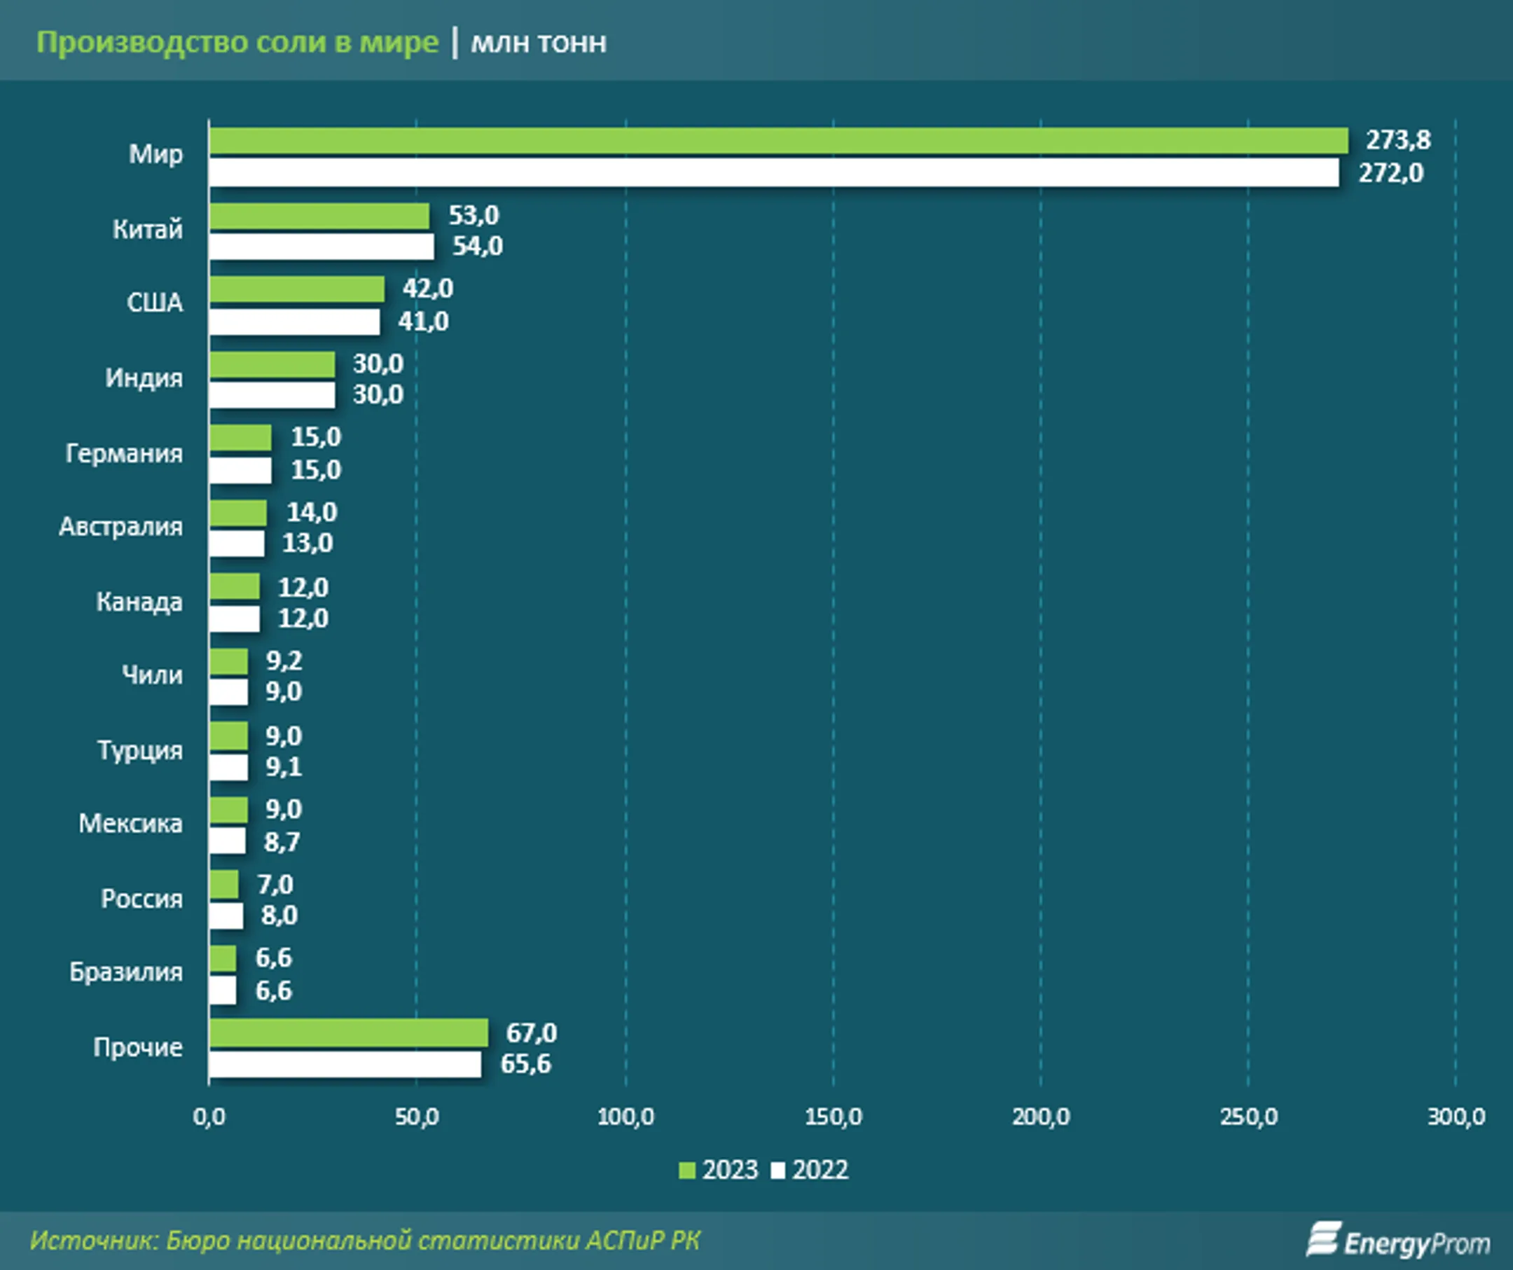Screen dimensions: 1513x1270
Task: Select the 'Мексика' category label
Action: coord(130,823)
